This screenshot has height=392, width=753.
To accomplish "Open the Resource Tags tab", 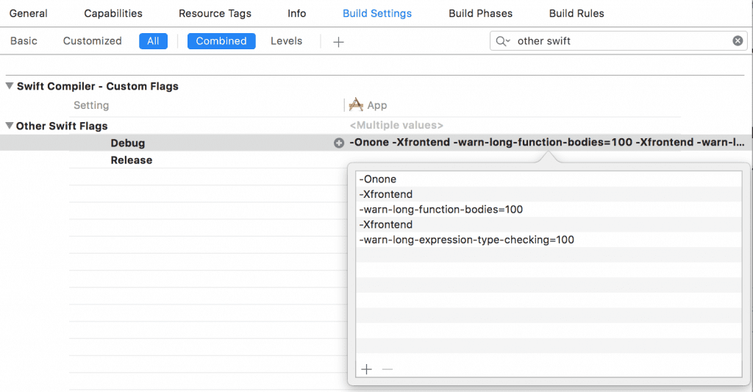I will (215, 13).
